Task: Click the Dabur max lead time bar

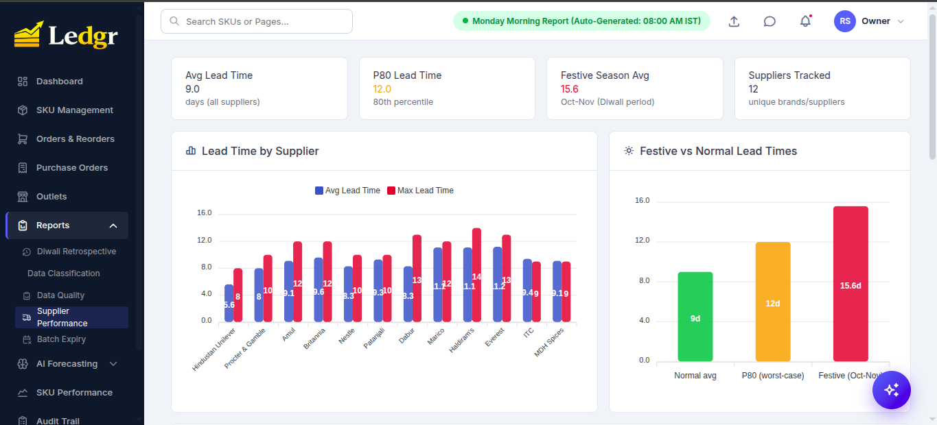Action: pos(417,278)
